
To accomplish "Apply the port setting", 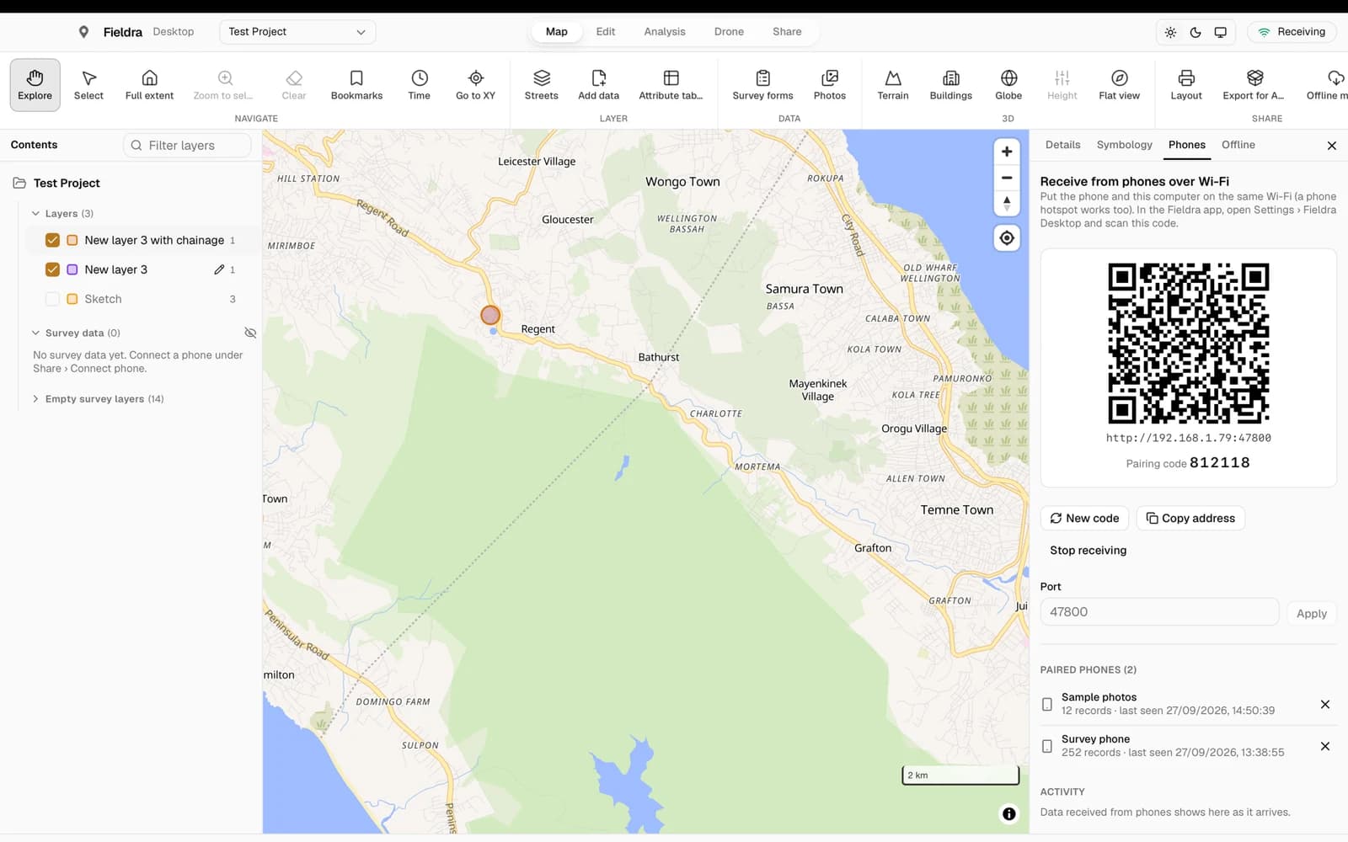I will [x=1311, y=613].
